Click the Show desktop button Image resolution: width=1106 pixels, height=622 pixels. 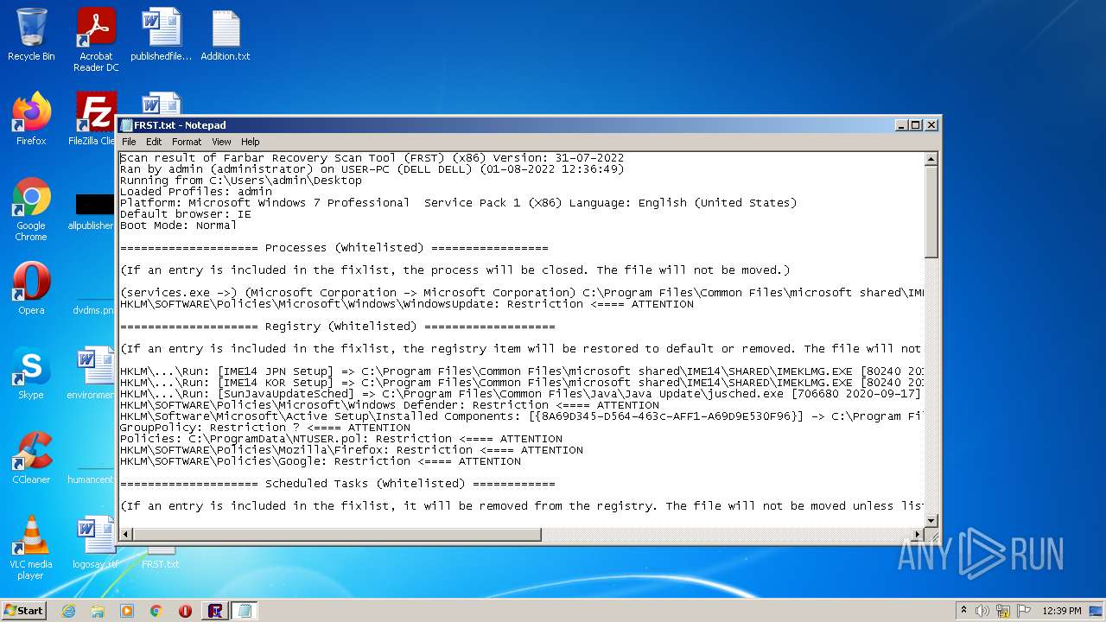tap(1097, 611)
